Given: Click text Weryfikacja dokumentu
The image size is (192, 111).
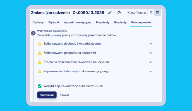Looking at the screenshot, I should tap(52, 31).
